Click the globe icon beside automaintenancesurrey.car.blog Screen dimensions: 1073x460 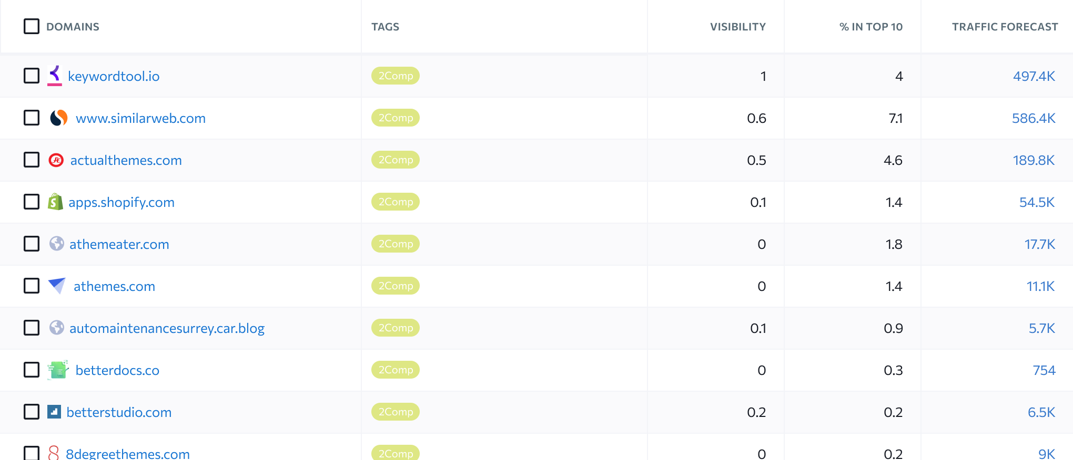57,328
